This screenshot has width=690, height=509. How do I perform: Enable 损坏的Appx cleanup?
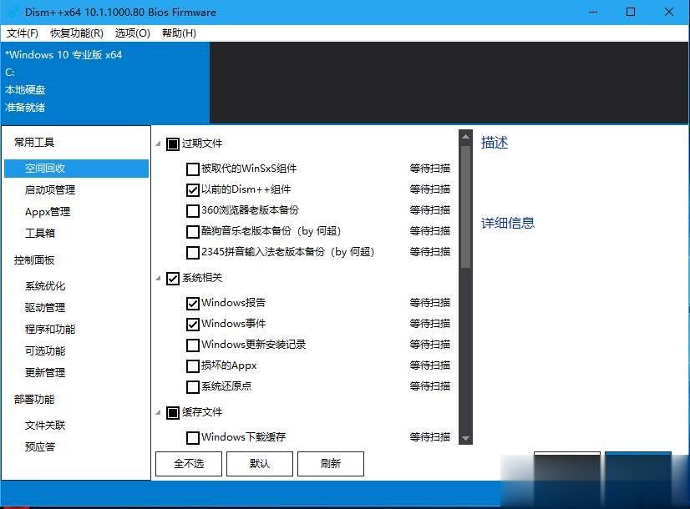point(193,365)
